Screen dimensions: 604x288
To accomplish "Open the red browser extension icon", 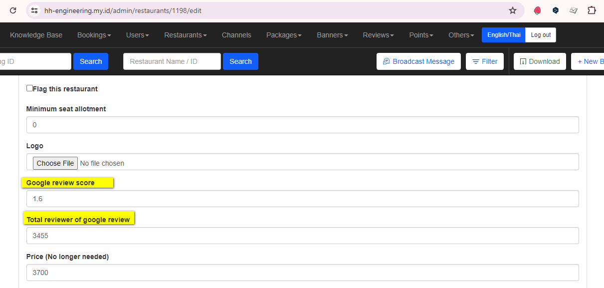I will click(x=537, y=10).
